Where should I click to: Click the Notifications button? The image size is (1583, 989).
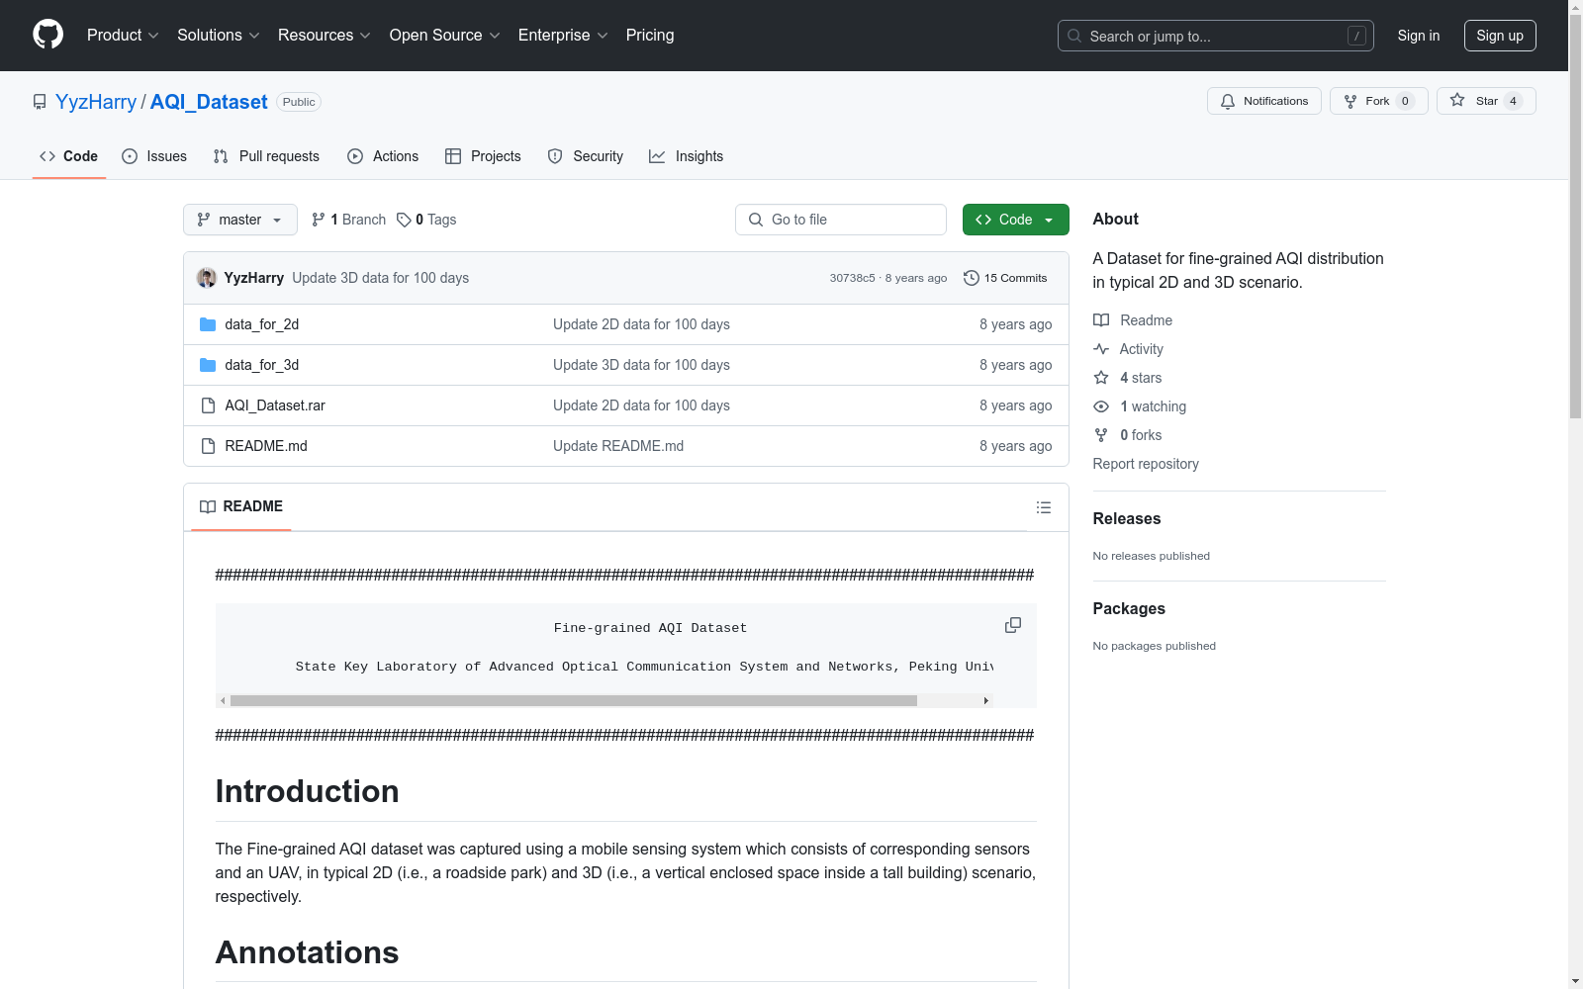pyautogui.click(x=1264, y=101)
